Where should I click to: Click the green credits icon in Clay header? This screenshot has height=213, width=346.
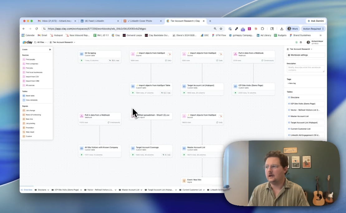click(296, 42)
